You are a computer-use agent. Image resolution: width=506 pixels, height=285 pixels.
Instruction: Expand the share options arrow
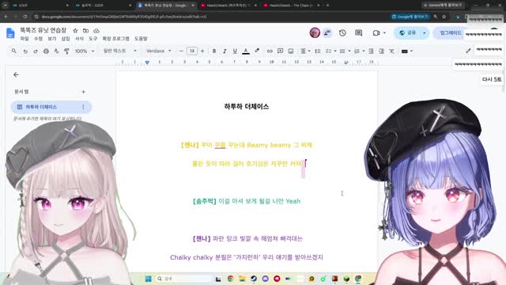tap(424, 32)
